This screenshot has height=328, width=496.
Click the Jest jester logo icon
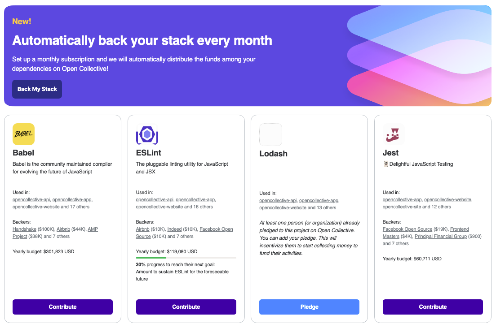click(394, 134)
